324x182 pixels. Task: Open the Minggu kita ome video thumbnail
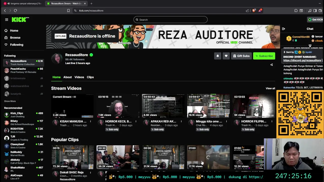click(x=209, y=106)
